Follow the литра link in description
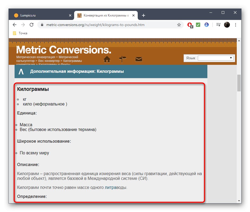The image size is (250, 212). coord(110,187)
